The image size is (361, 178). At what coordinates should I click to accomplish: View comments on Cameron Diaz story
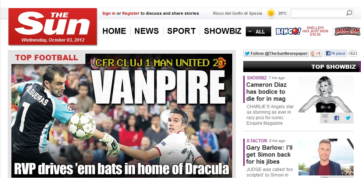(x=325, y=118)
